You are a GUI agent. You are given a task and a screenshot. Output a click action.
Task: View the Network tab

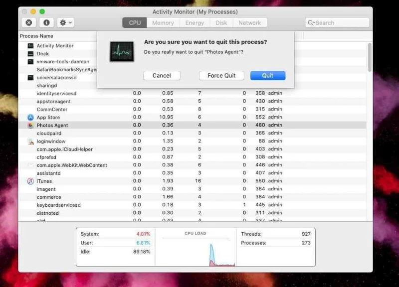250,22
